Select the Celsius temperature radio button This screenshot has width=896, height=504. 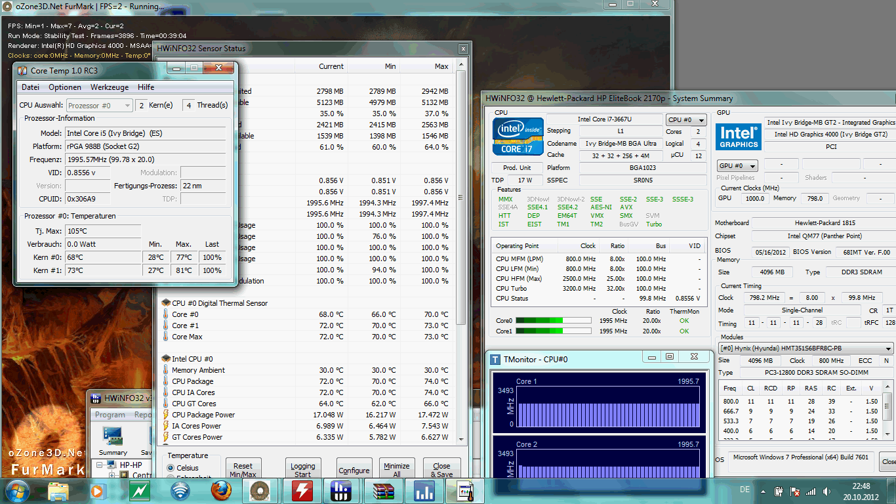(x=171, y=467)
